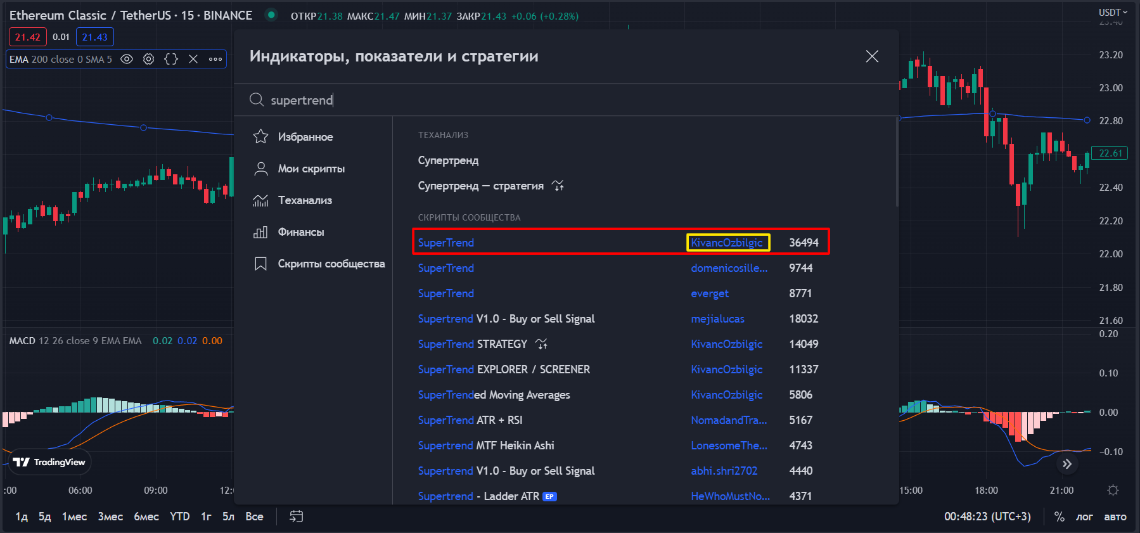Click current price label 22.61
Image resolution: width=1140 pixels, height=533 pixels.
pyautogui.click(x=1110, y=153)
